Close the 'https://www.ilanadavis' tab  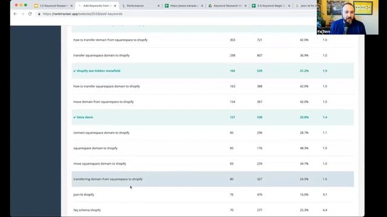[x=202, y=5]
